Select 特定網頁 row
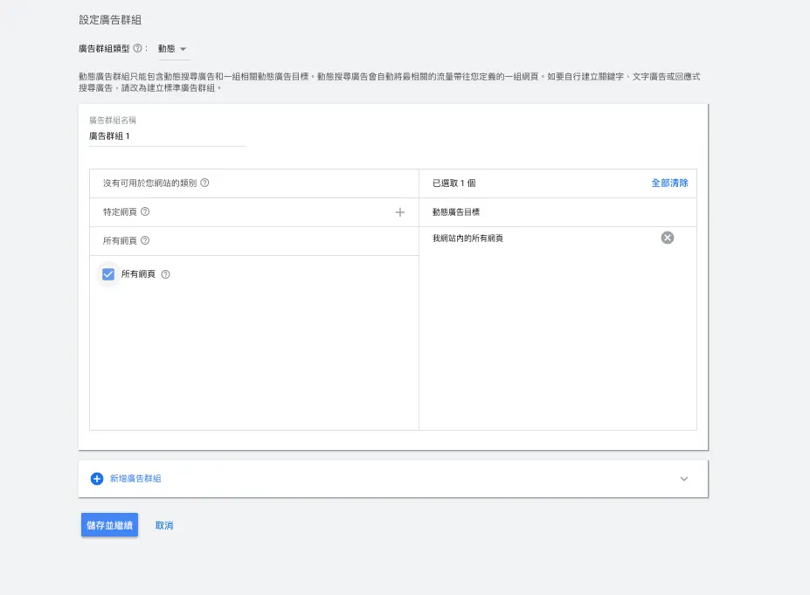Screen dimensions: 810x595 click(254, 212)
